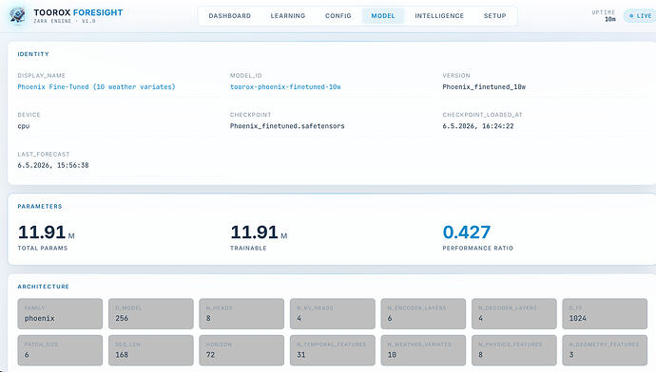
Task: Click the LIVE status badge
Action: (640, 16)
